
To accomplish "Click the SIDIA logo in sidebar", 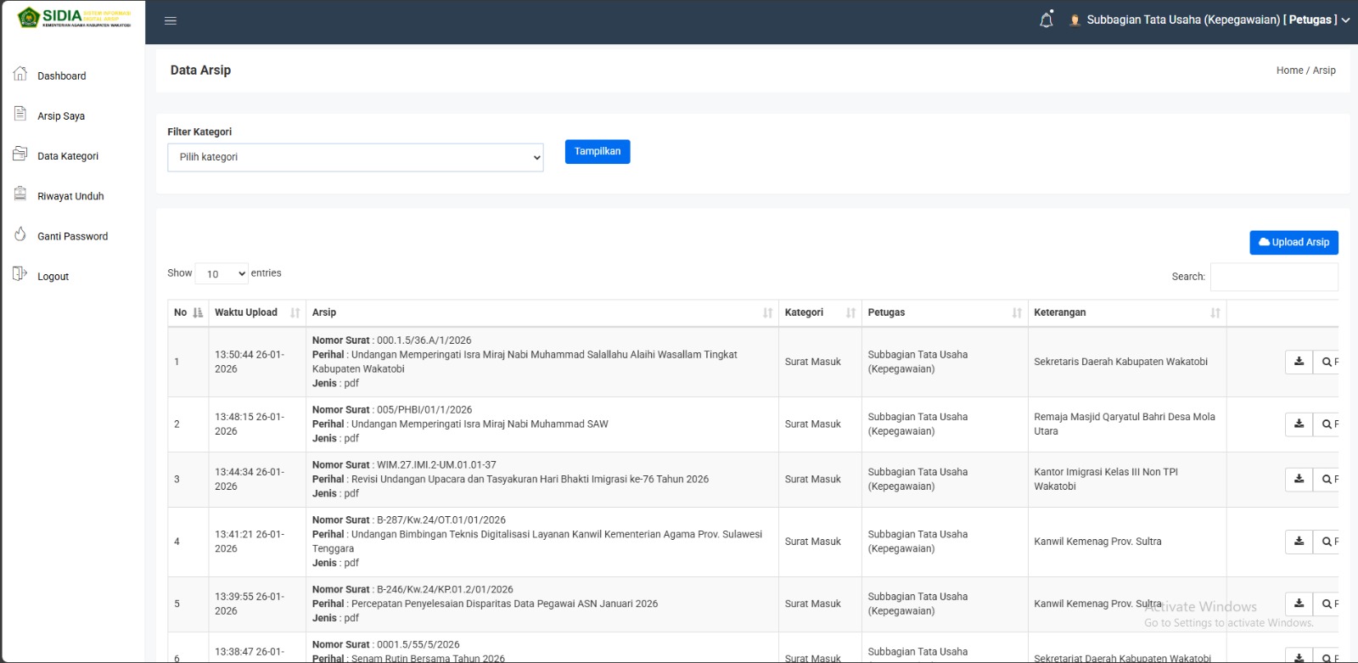I will 75,18.
